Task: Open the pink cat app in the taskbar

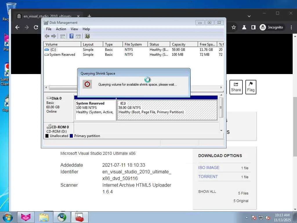Action: pyautogui.click(x=26, y=217)
